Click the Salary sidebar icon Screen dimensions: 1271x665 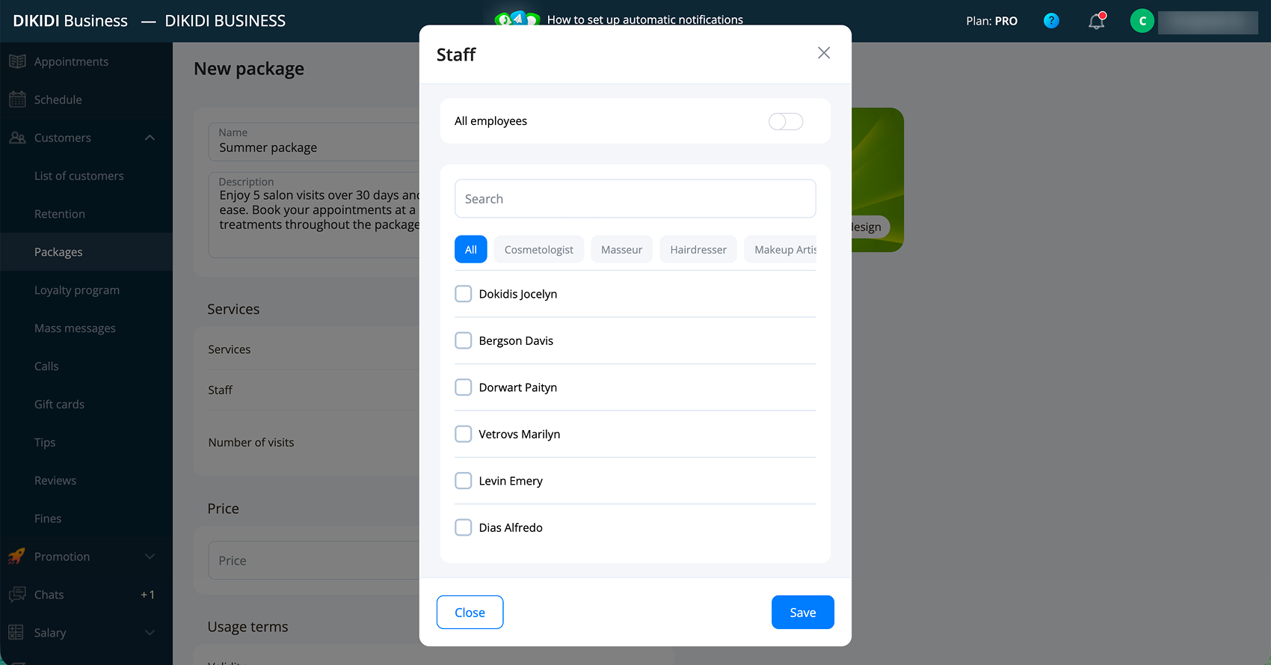16,633
